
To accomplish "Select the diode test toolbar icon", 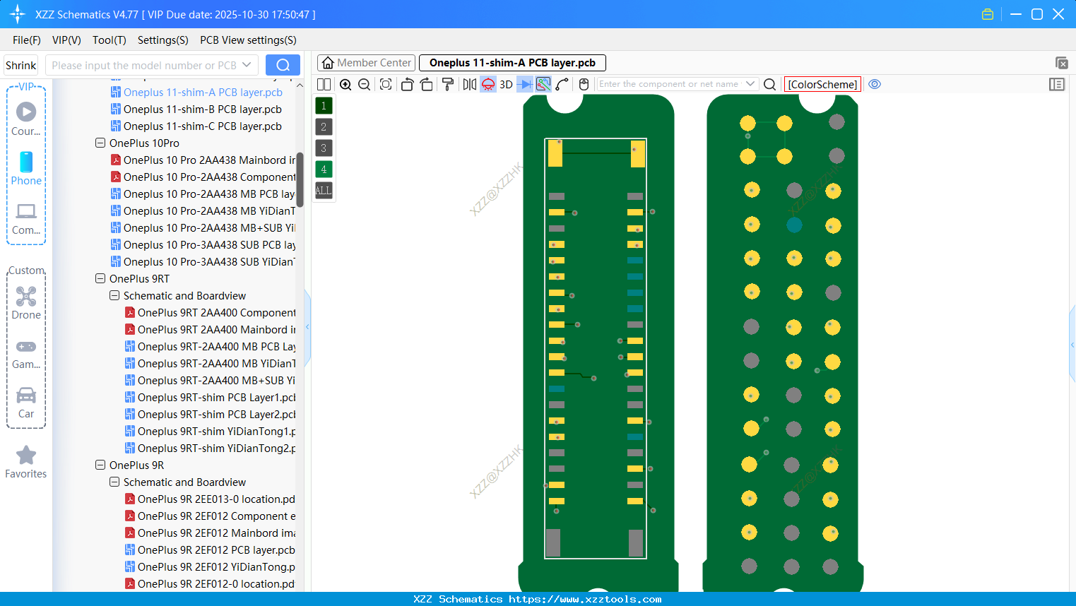I will click(x=524, y=84).
